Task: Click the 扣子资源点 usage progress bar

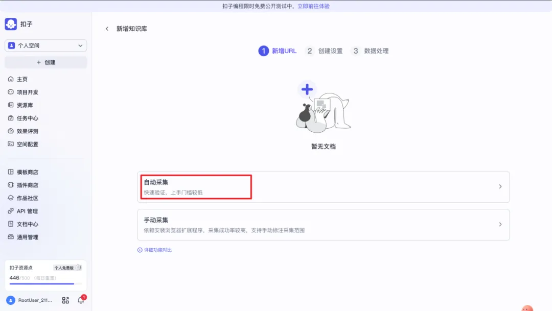Action: [45, 283]
